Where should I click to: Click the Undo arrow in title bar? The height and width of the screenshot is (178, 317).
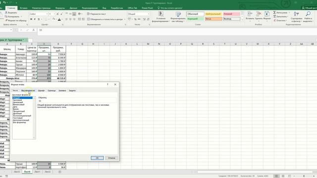(x=4, y=2)
